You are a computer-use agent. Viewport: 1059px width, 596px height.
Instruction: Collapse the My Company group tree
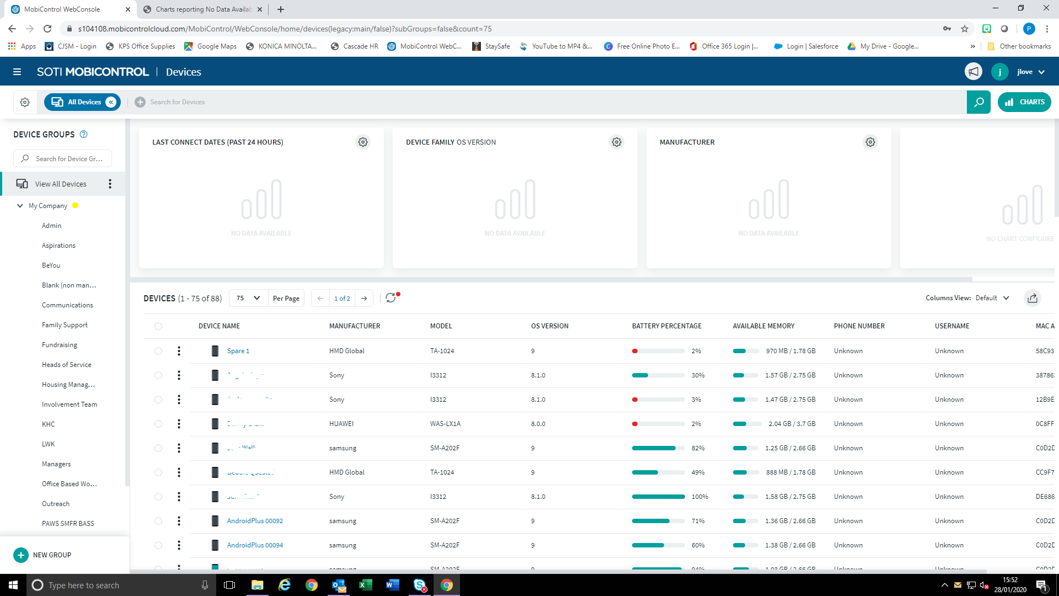click(20, 206)
